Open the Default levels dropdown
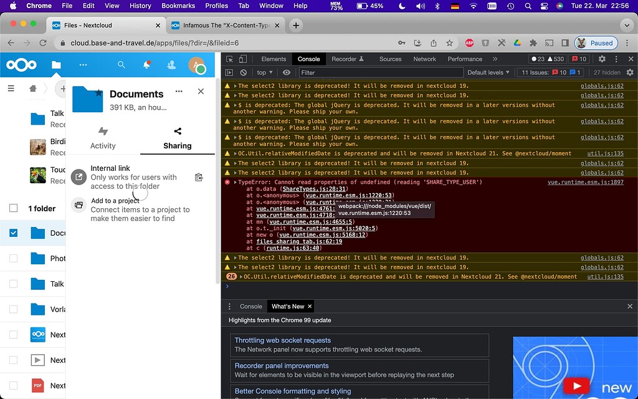Image resolution: width=638 pixels, height=399 pixels. [x=488, y=72]
